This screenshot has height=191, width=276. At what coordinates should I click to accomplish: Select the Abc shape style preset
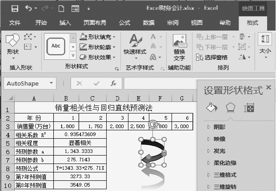coord(56,46)
